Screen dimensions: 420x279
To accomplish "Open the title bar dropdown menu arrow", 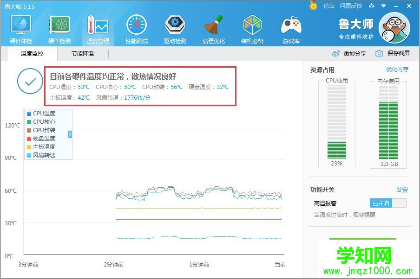I will coord(383,6).
